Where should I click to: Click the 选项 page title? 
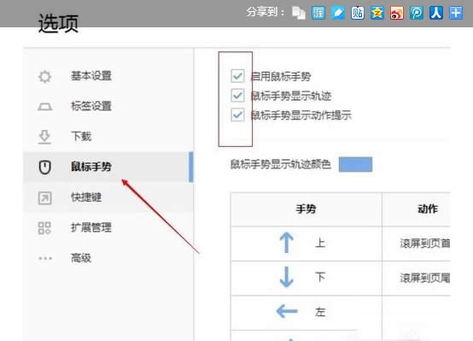(58, 23)
